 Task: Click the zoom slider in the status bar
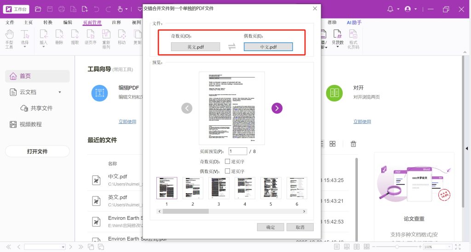pyautogui.click(x=396, y=247)
